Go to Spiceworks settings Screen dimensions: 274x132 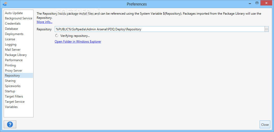(x=19, y=86)
